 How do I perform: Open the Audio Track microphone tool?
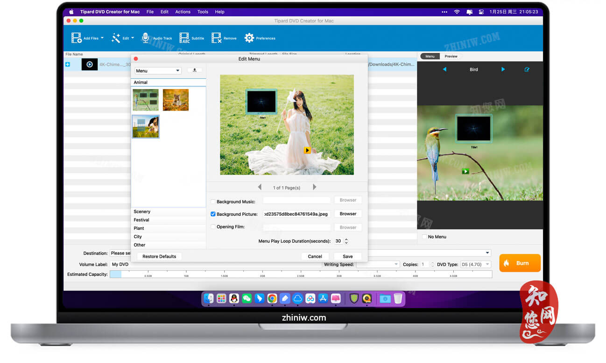145,38
